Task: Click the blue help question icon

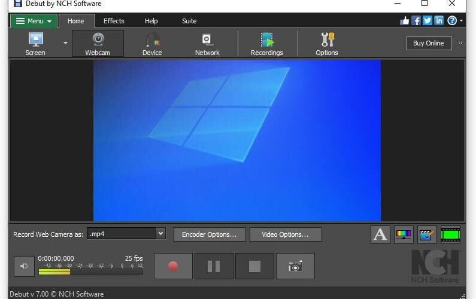Action: coord(452,20)
